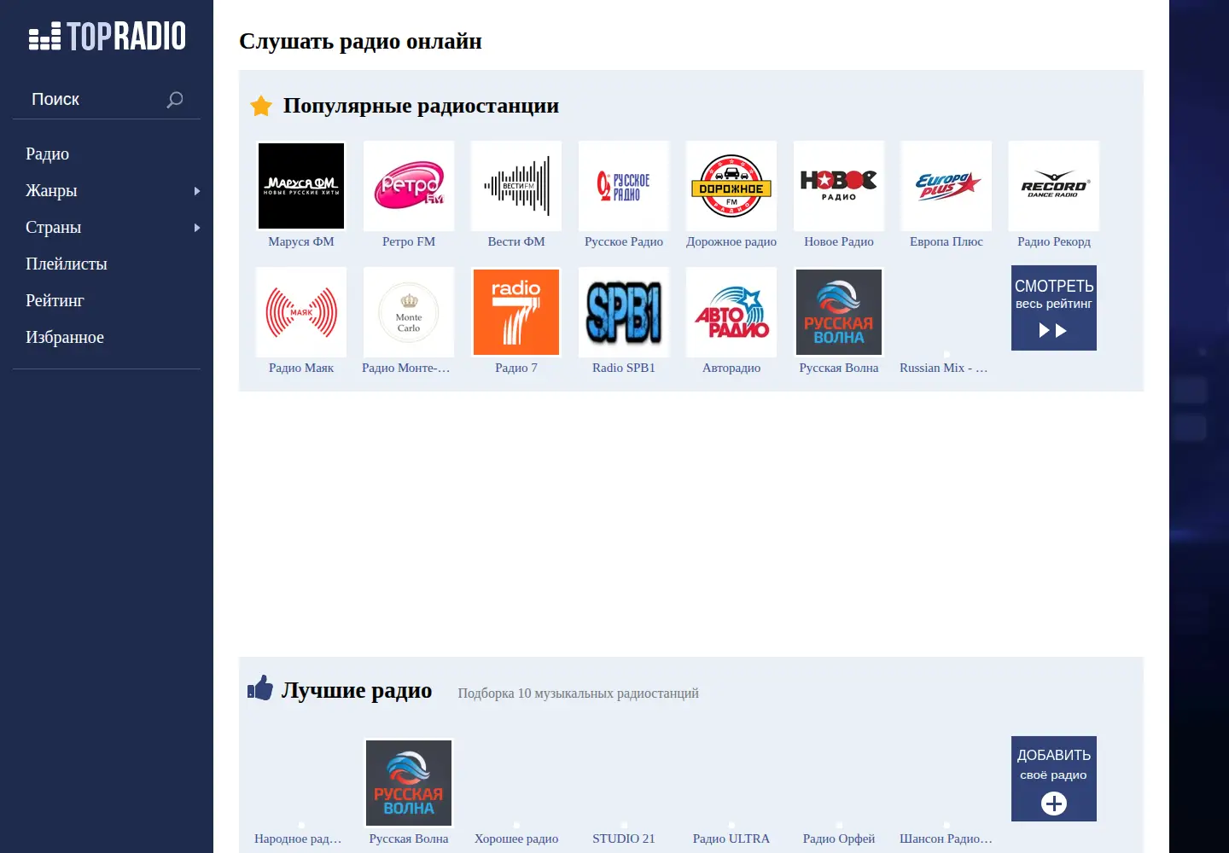Open the Маруся ФМ station logo

[x=301, y=186]
